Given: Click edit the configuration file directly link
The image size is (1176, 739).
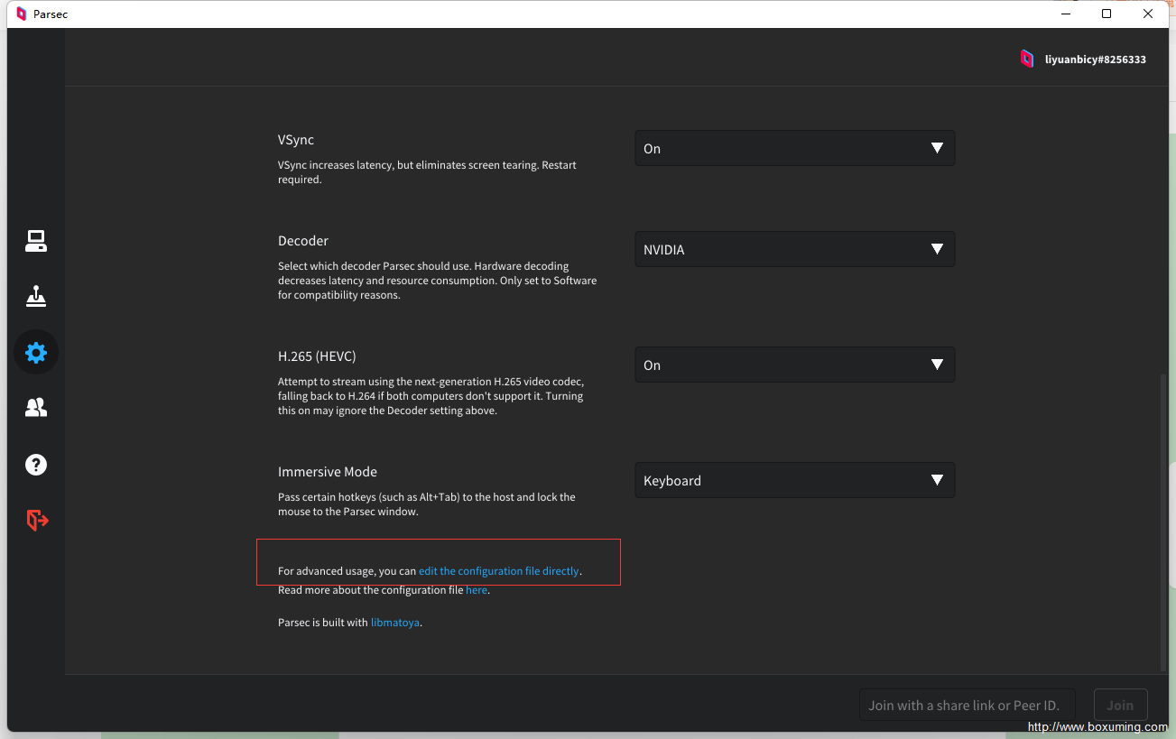Looking at the screenshot, I should click(499, 571).
